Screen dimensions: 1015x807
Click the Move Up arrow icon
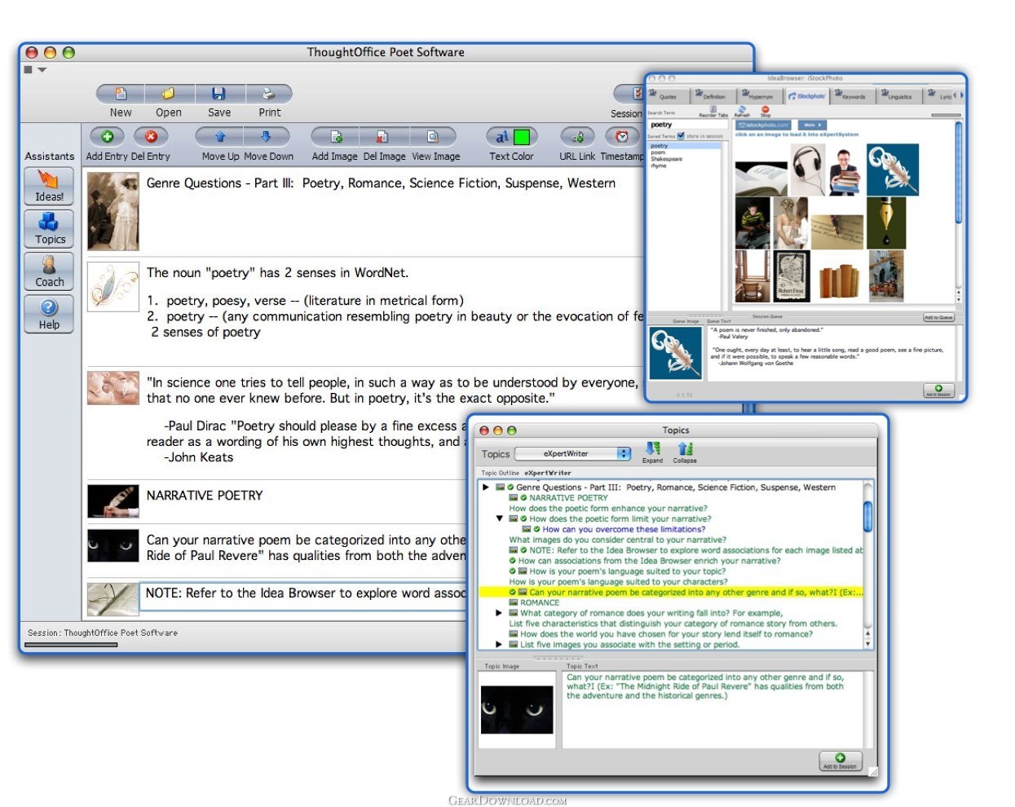tap(220, 137)
